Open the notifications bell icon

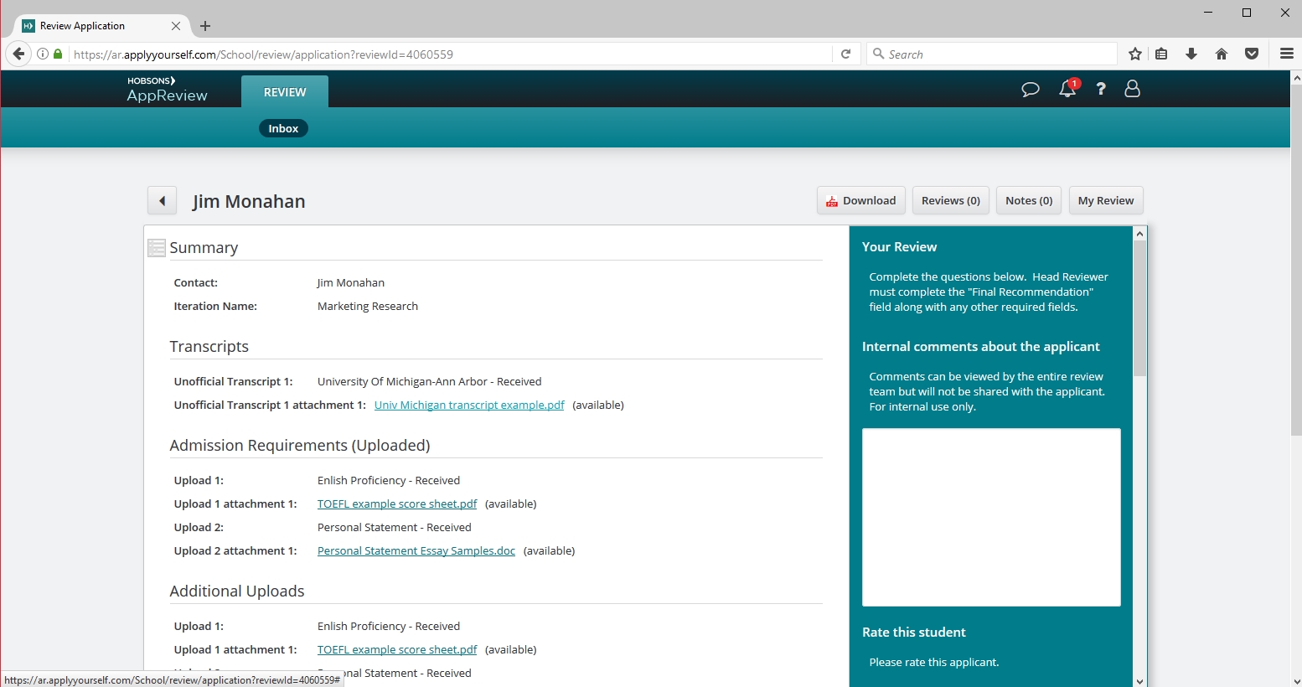tap(1067, 89)
